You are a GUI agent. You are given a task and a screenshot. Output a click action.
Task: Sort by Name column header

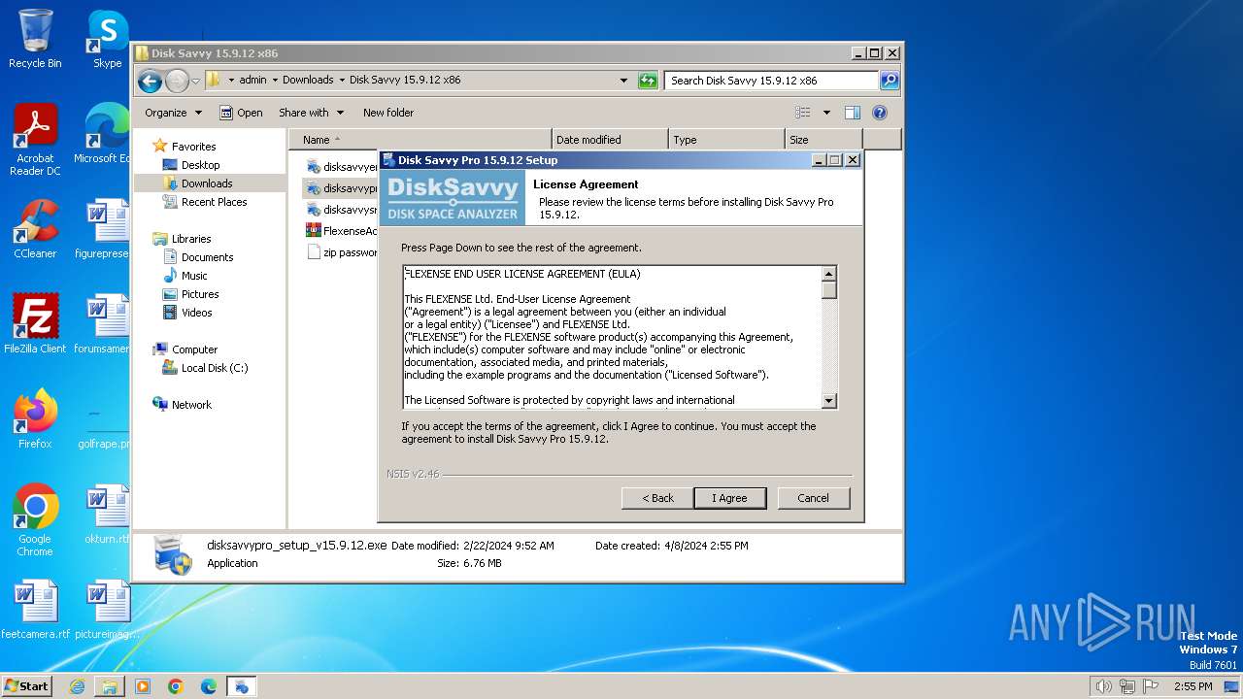(420, 140)
